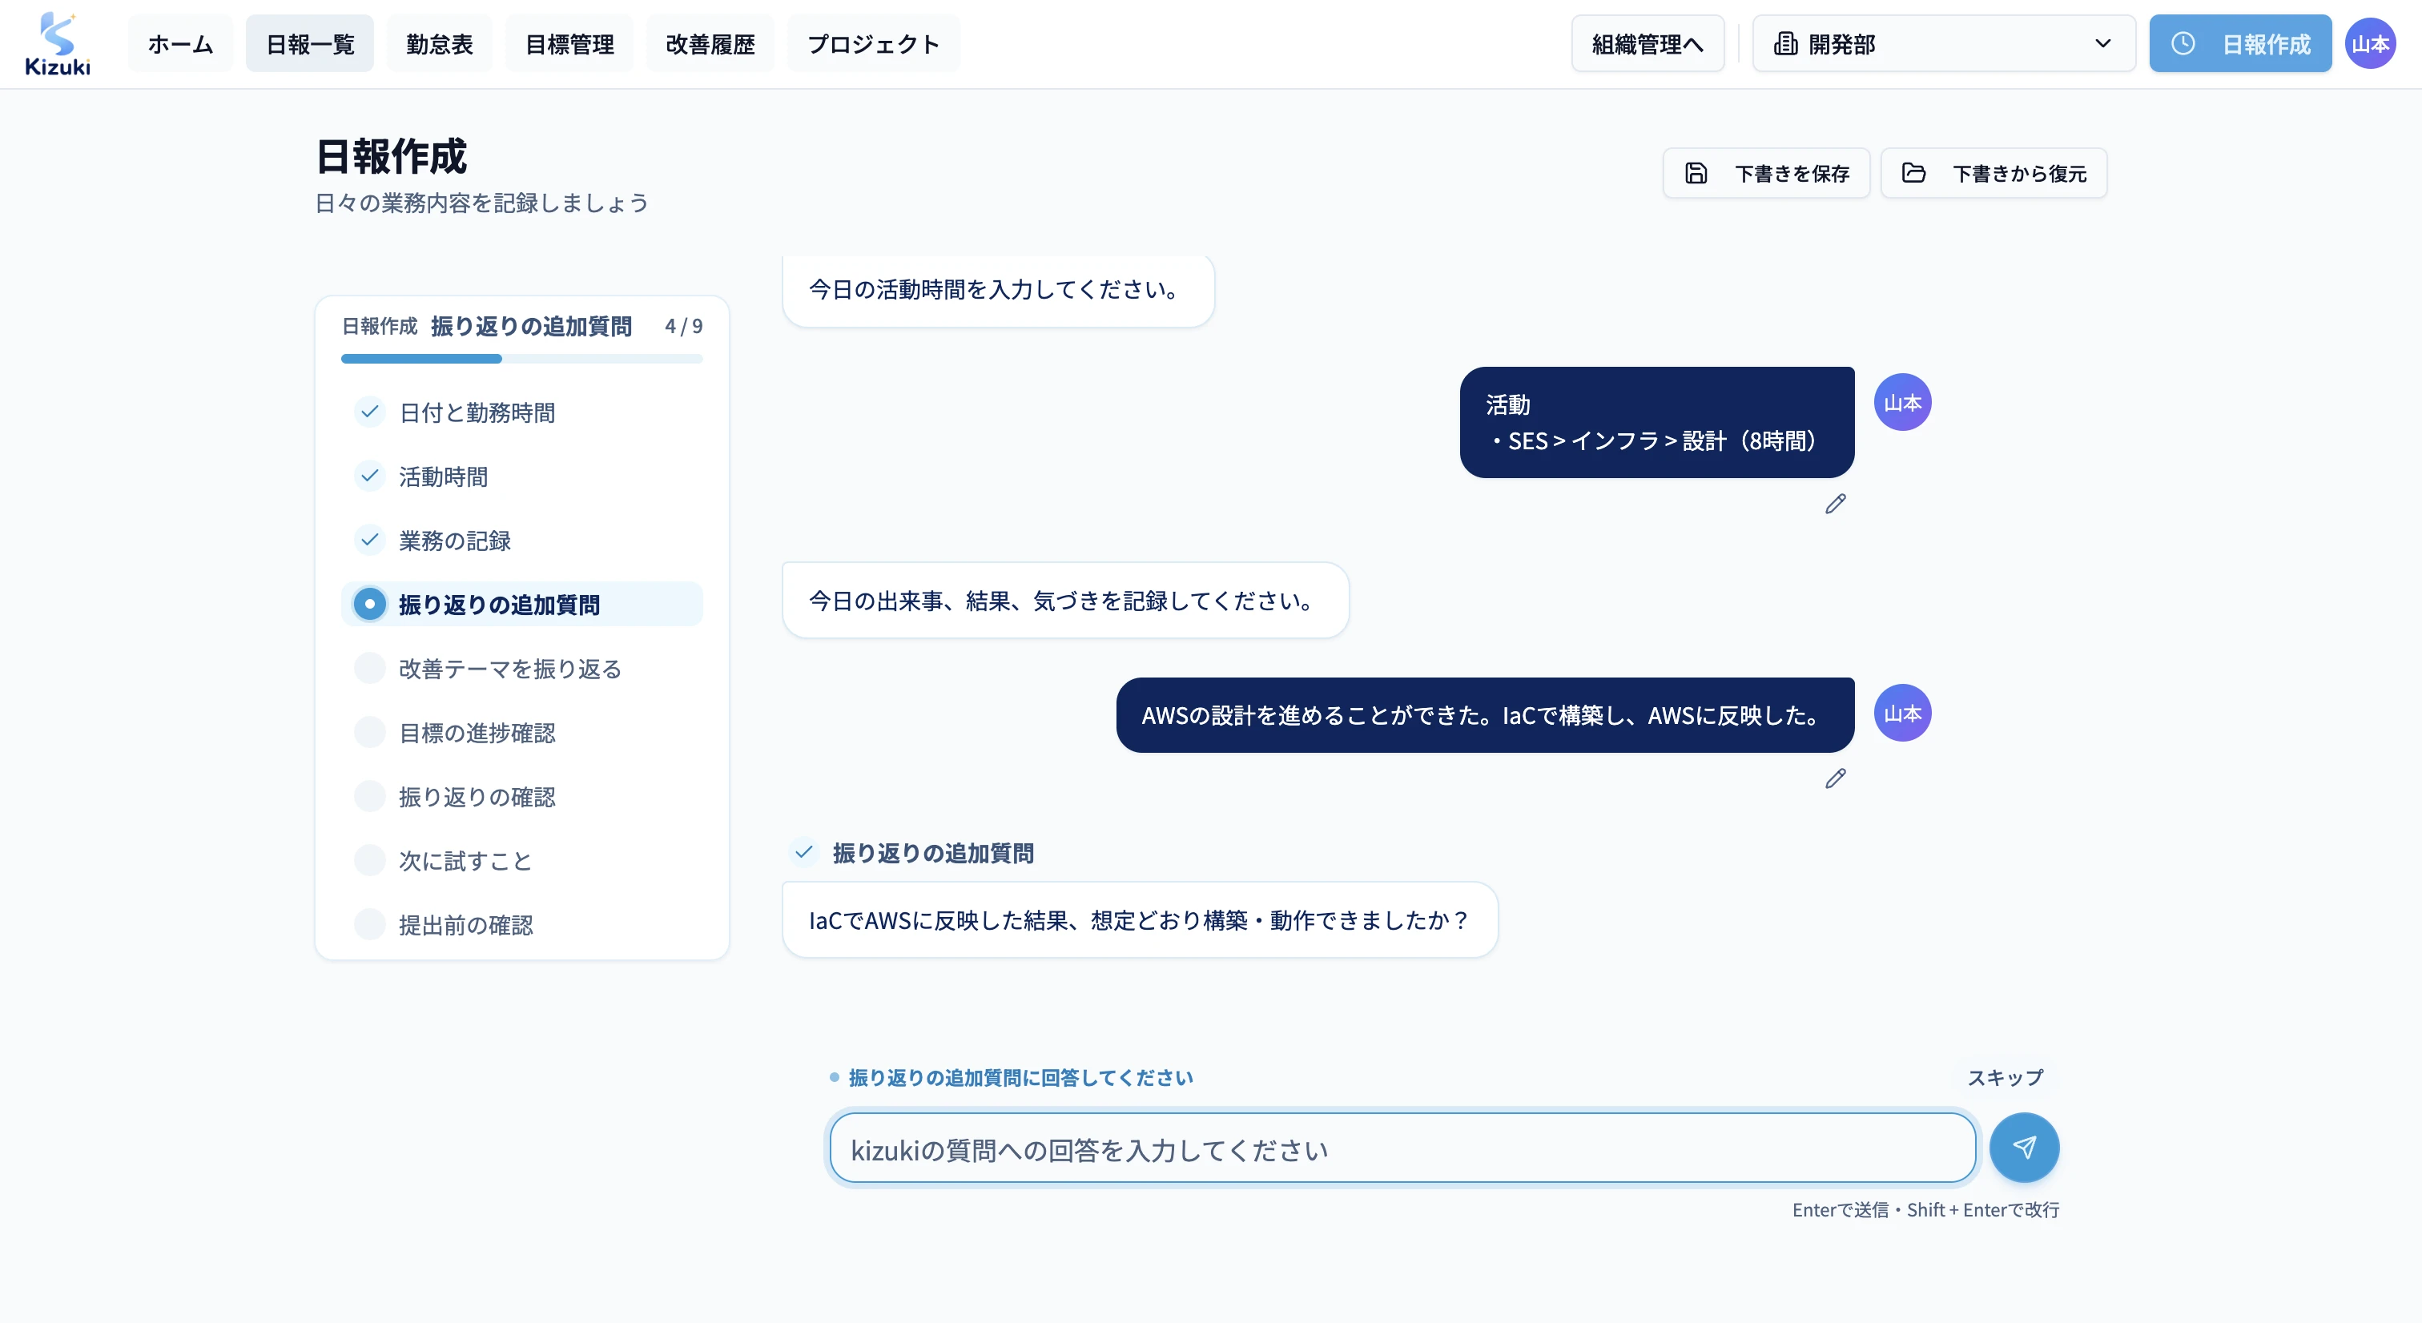Click circle beside 改善テーマを振り返る

(x=369, y=668)
